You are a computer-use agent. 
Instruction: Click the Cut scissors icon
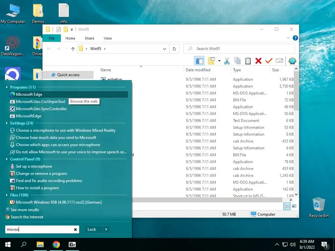(227, 61)
